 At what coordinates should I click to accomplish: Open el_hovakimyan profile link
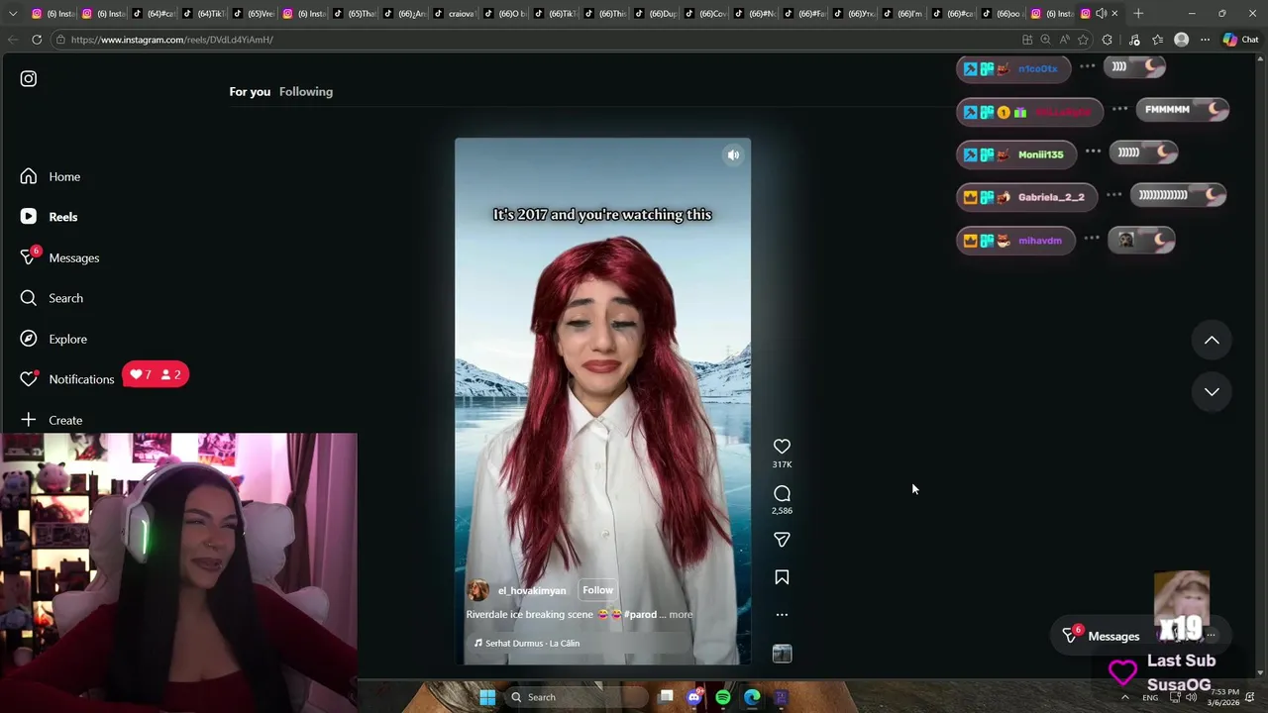pos(532,590)
